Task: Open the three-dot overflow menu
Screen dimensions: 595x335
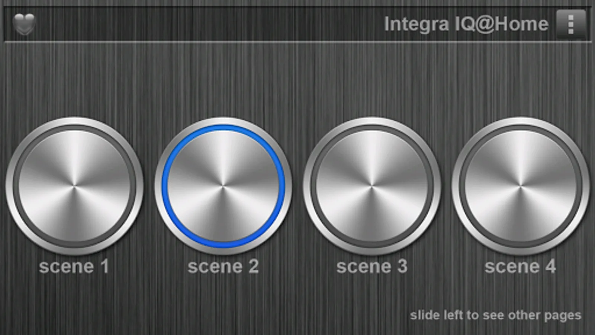Action: [x=571, y=24]
